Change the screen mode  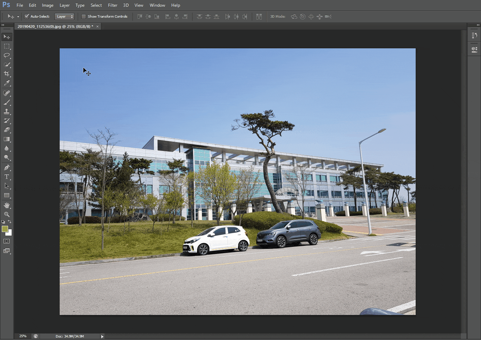7,251
